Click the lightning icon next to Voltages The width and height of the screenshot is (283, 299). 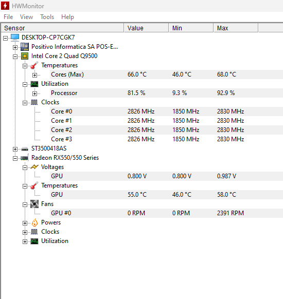click(34, 167)
